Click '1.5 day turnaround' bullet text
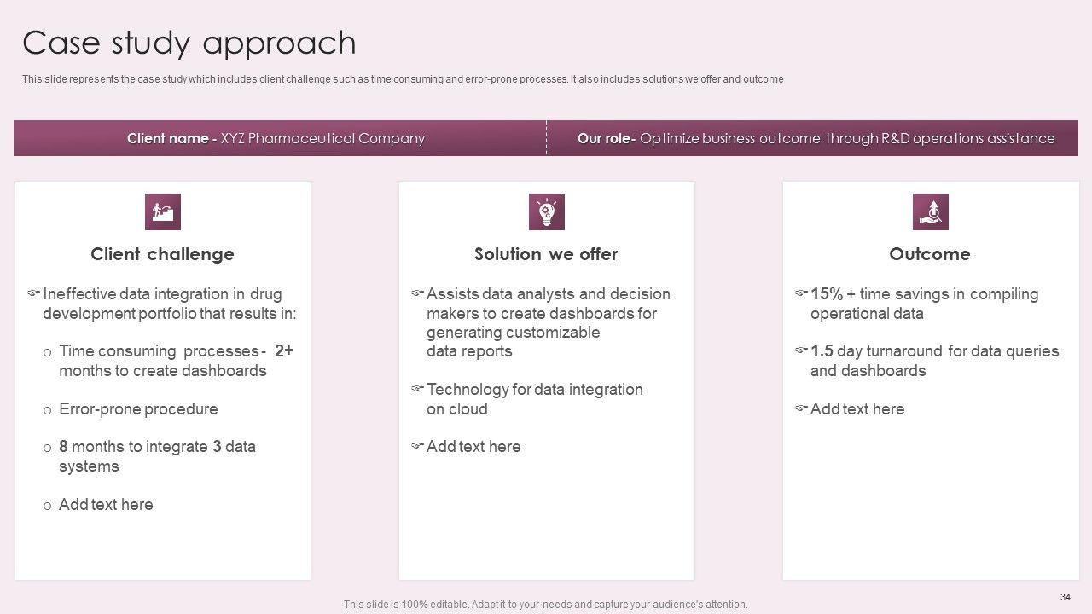The height and width of the screenshot is (614, 1092). pos(934,361)
